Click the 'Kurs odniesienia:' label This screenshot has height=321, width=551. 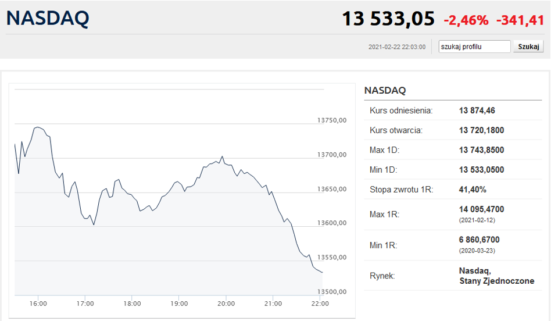(401, 110)
